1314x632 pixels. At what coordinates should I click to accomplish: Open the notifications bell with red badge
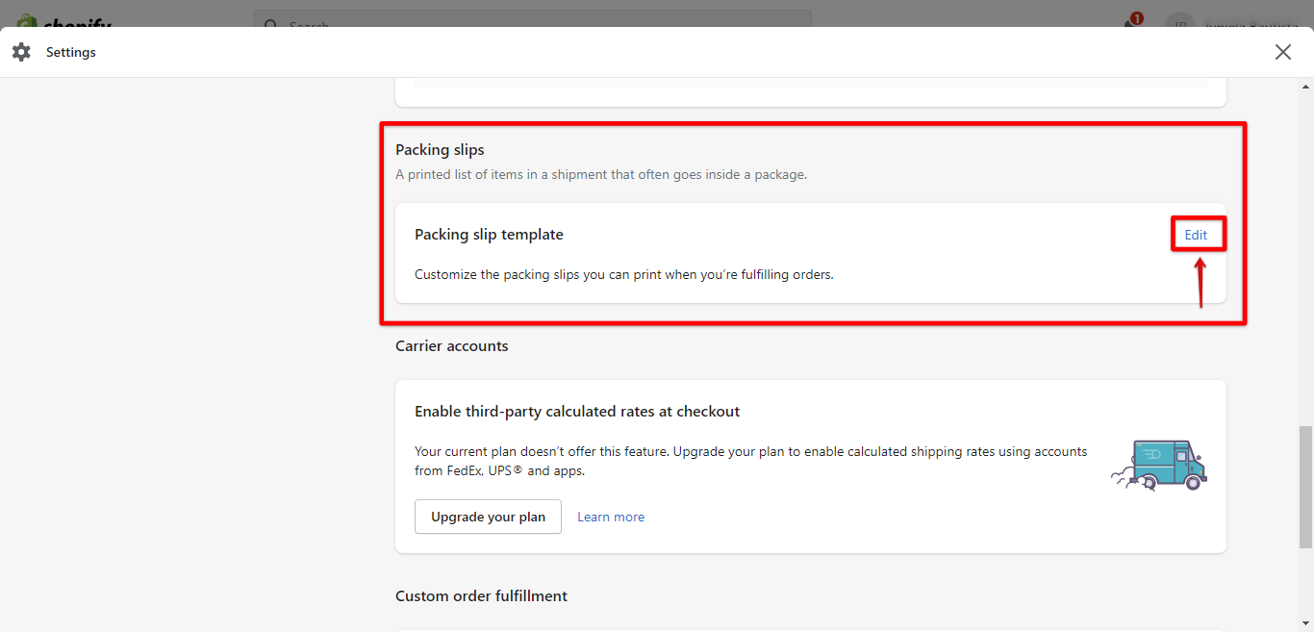click(x=1133, y=22)
